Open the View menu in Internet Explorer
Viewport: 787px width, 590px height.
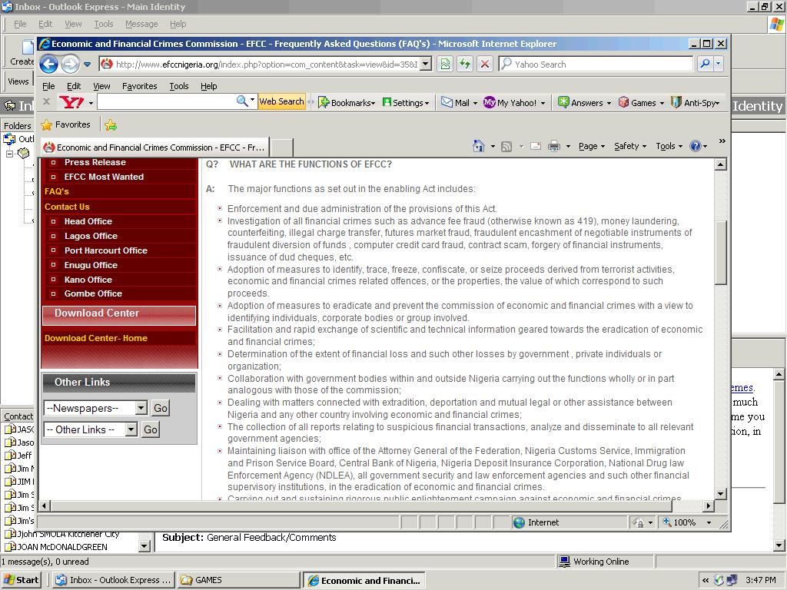pos(101,86)
